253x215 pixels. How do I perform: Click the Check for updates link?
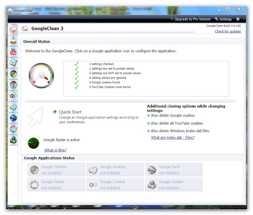click(x=228, y=32)
